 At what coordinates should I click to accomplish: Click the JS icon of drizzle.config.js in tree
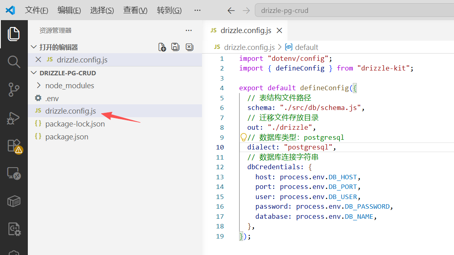pyautogui.click(x=38, y=110)
